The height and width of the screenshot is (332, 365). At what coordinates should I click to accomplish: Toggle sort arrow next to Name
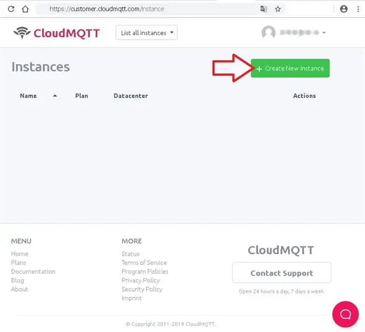point(55,96)
